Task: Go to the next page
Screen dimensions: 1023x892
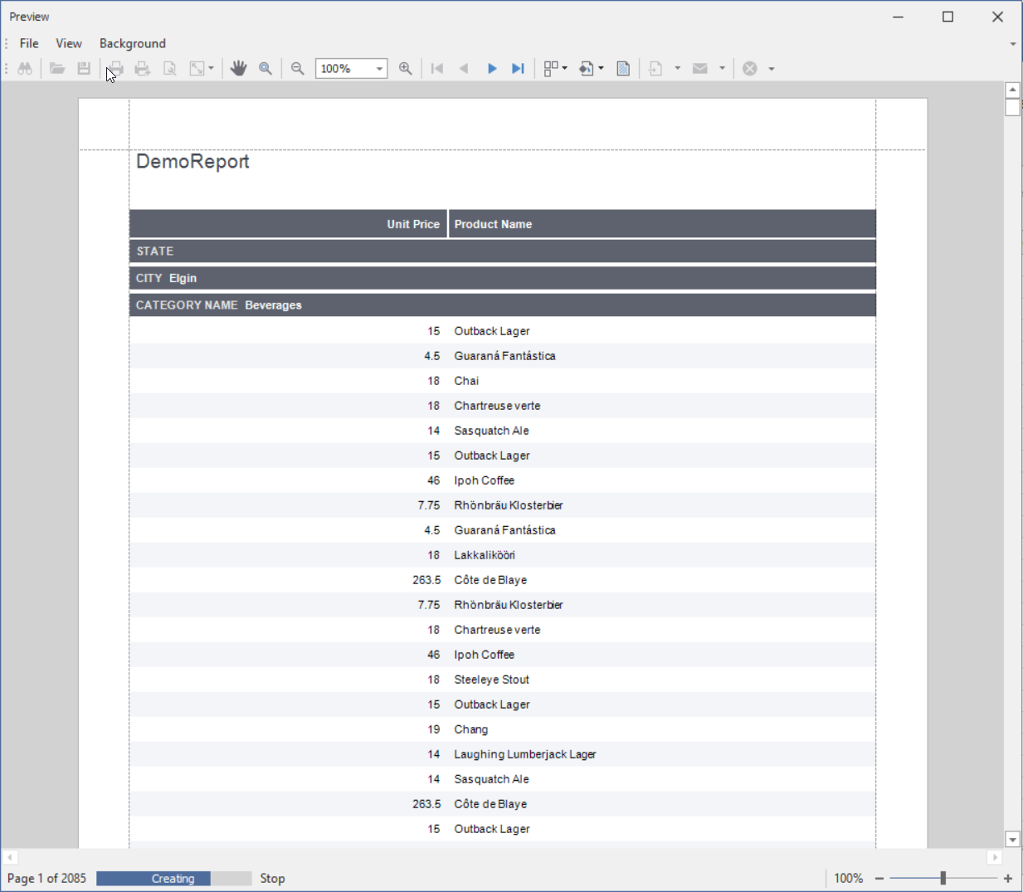Action: [492, 69]
